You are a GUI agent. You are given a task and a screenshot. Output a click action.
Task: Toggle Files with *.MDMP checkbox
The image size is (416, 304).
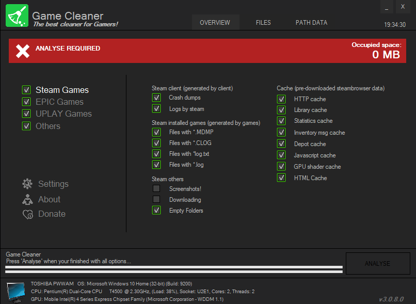click(x=156, y=132)
